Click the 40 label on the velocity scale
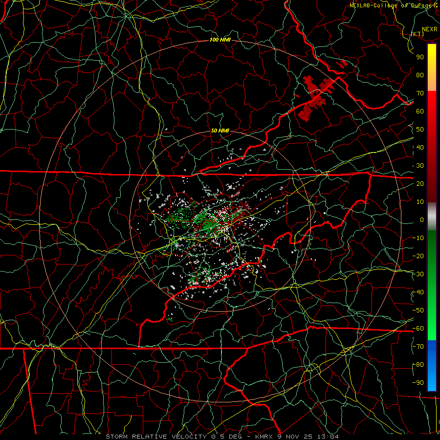This screenshot has width=440, height=440. pos(420,148)
